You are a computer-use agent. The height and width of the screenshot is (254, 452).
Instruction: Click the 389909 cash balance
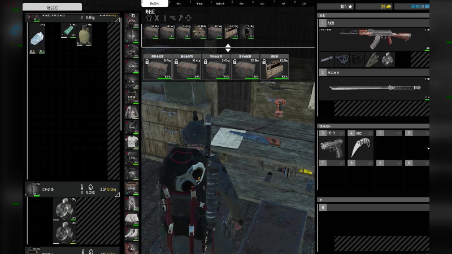pyautogui.click(x=412, y=6)
